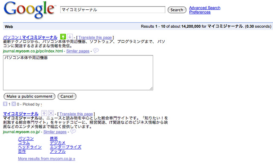Click the journal.mycom.co.jp/ URL text

22,132
